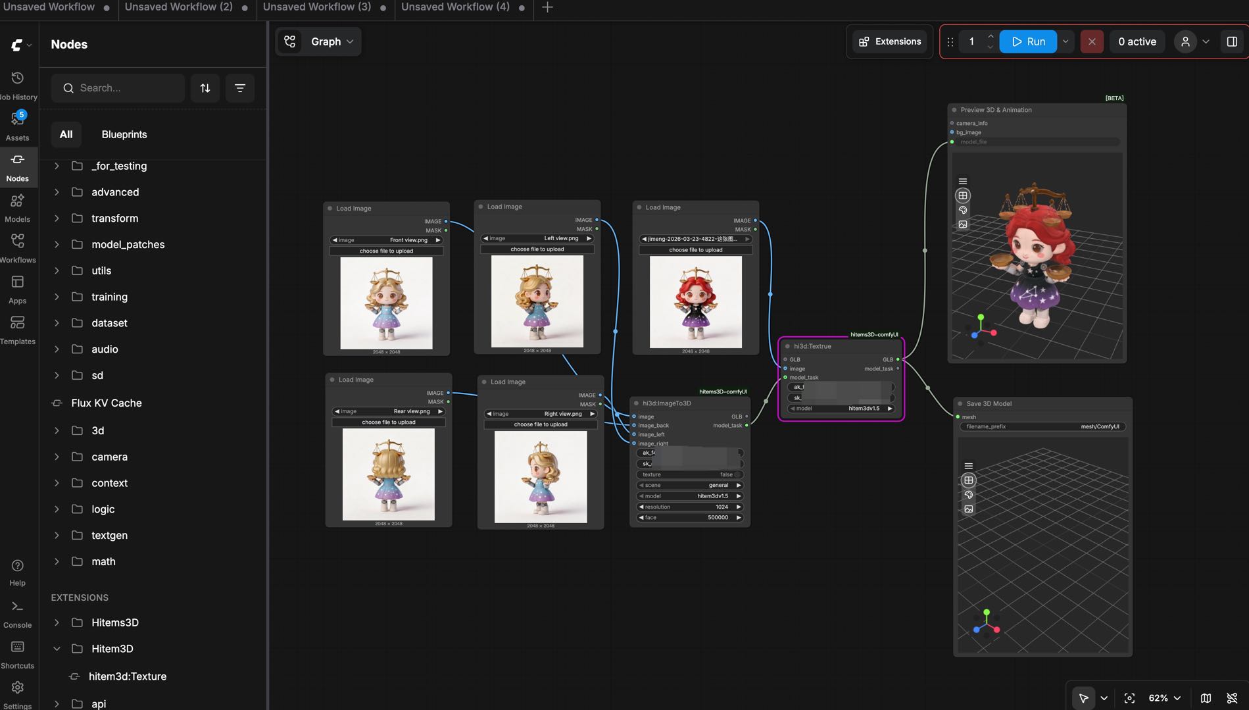Collapse the Hitem3D folder
This screenshot has width=1249, height=710.
[x=57, y=648]
